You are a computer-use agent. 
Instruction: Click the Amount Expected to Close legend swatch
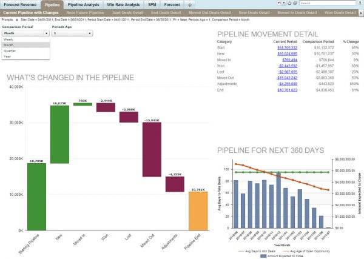point(263,256)
